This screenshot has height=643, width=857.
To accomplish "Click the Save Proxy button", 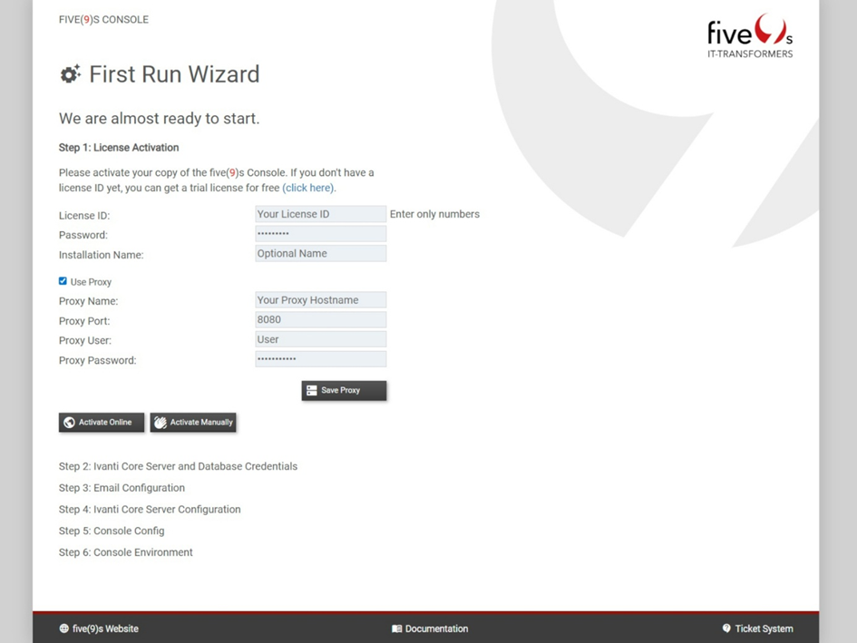I will coord(344,390).
